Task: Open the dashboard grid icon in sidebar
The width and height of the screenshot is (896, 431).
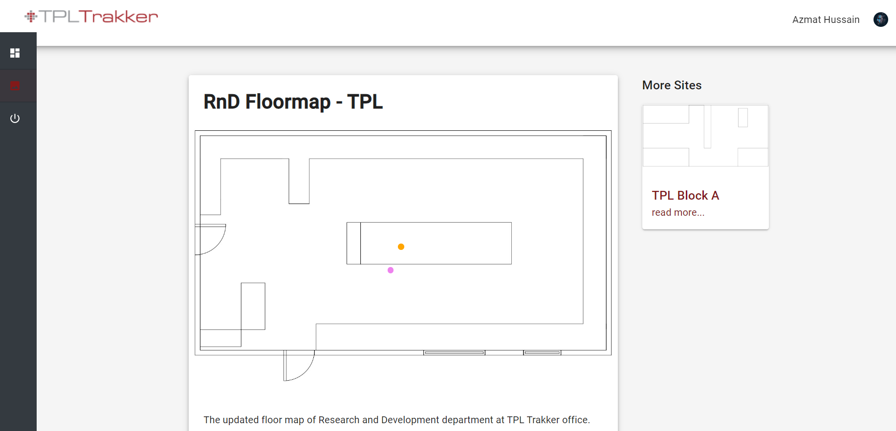Action: [x=15, y=53]
